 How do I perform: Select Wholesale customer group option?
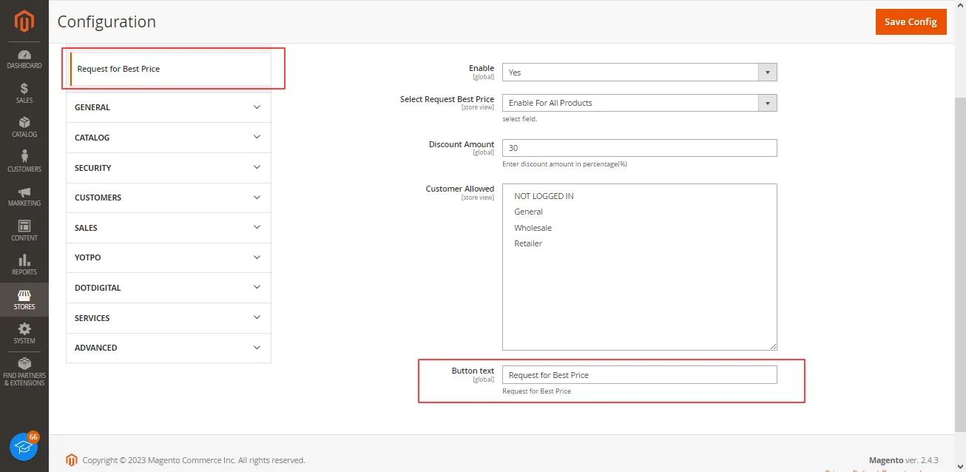click(x=533, y=228)
